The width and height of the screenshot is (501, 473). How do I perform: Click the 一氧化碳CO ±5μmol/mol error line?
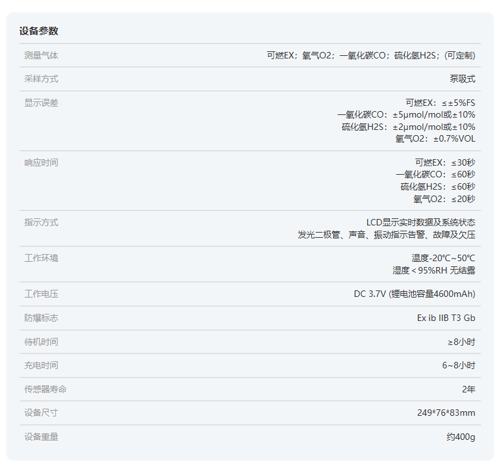point(405,115)
